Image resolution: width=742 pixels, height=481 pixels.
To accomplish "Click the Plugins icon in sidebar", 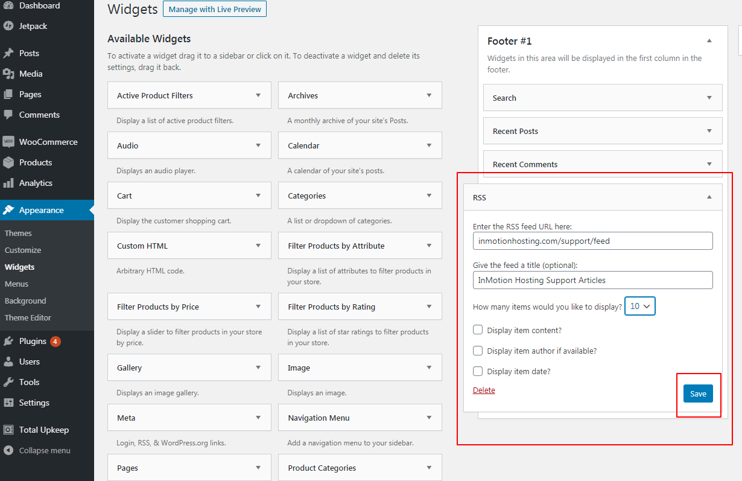I will pos(8,341).
